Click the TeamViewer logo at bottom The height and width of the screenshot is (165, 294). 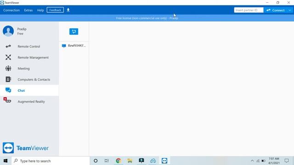(26, 148)
